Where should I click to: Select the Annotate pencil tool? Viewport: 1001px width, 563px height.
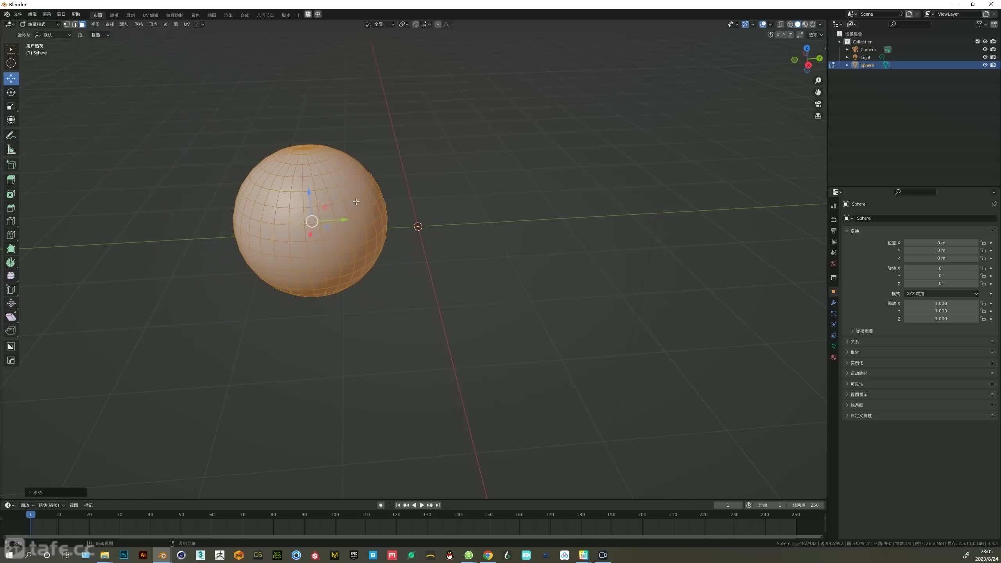[11, 136]
